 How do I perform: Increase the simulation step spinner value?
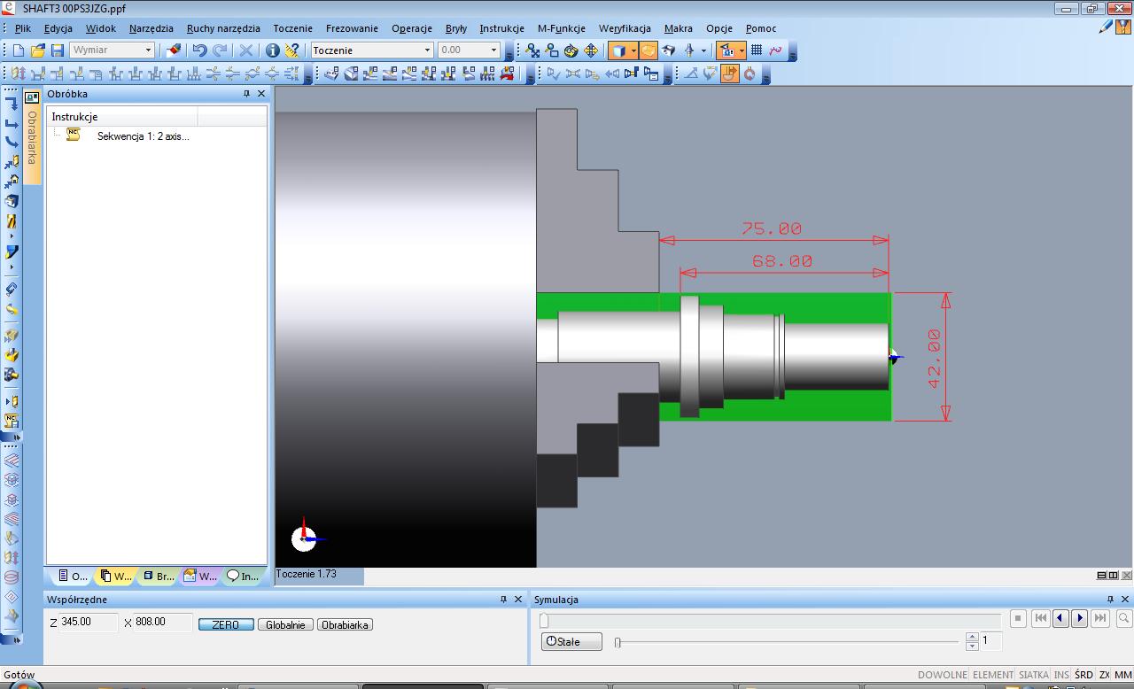972,637
